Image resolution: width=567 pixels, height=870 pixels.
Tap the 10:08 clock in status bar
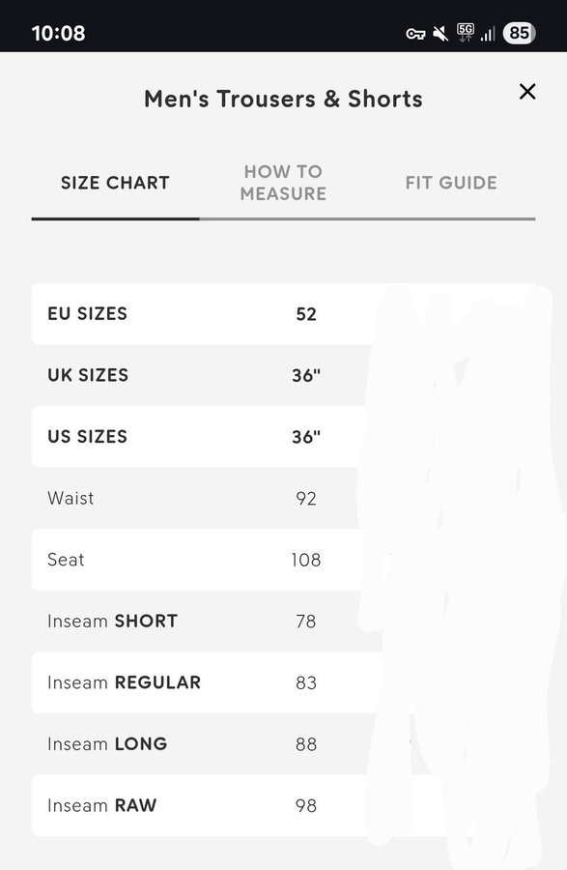click(58, 33)
